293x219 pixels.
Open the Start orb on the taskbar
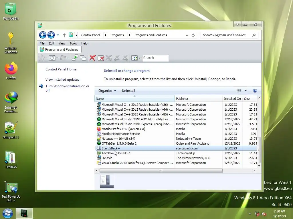point(8,213)
